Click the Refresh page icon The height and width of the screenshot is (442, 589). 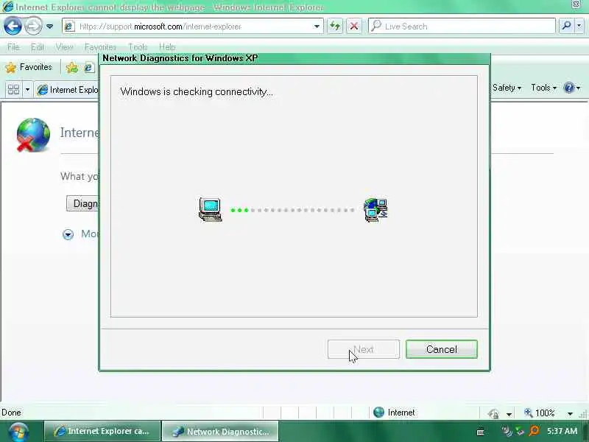335,27
